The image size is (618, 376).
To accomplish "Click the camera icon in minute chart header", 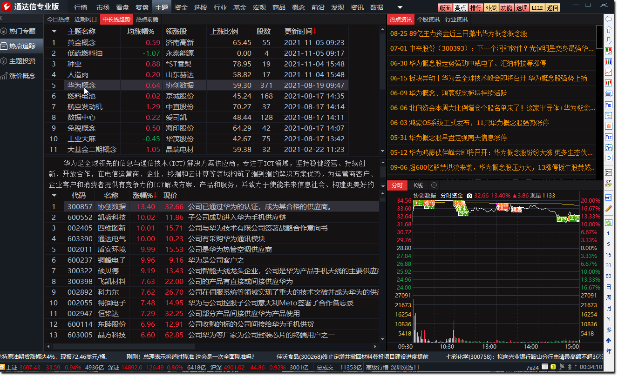I will [469, 196].
